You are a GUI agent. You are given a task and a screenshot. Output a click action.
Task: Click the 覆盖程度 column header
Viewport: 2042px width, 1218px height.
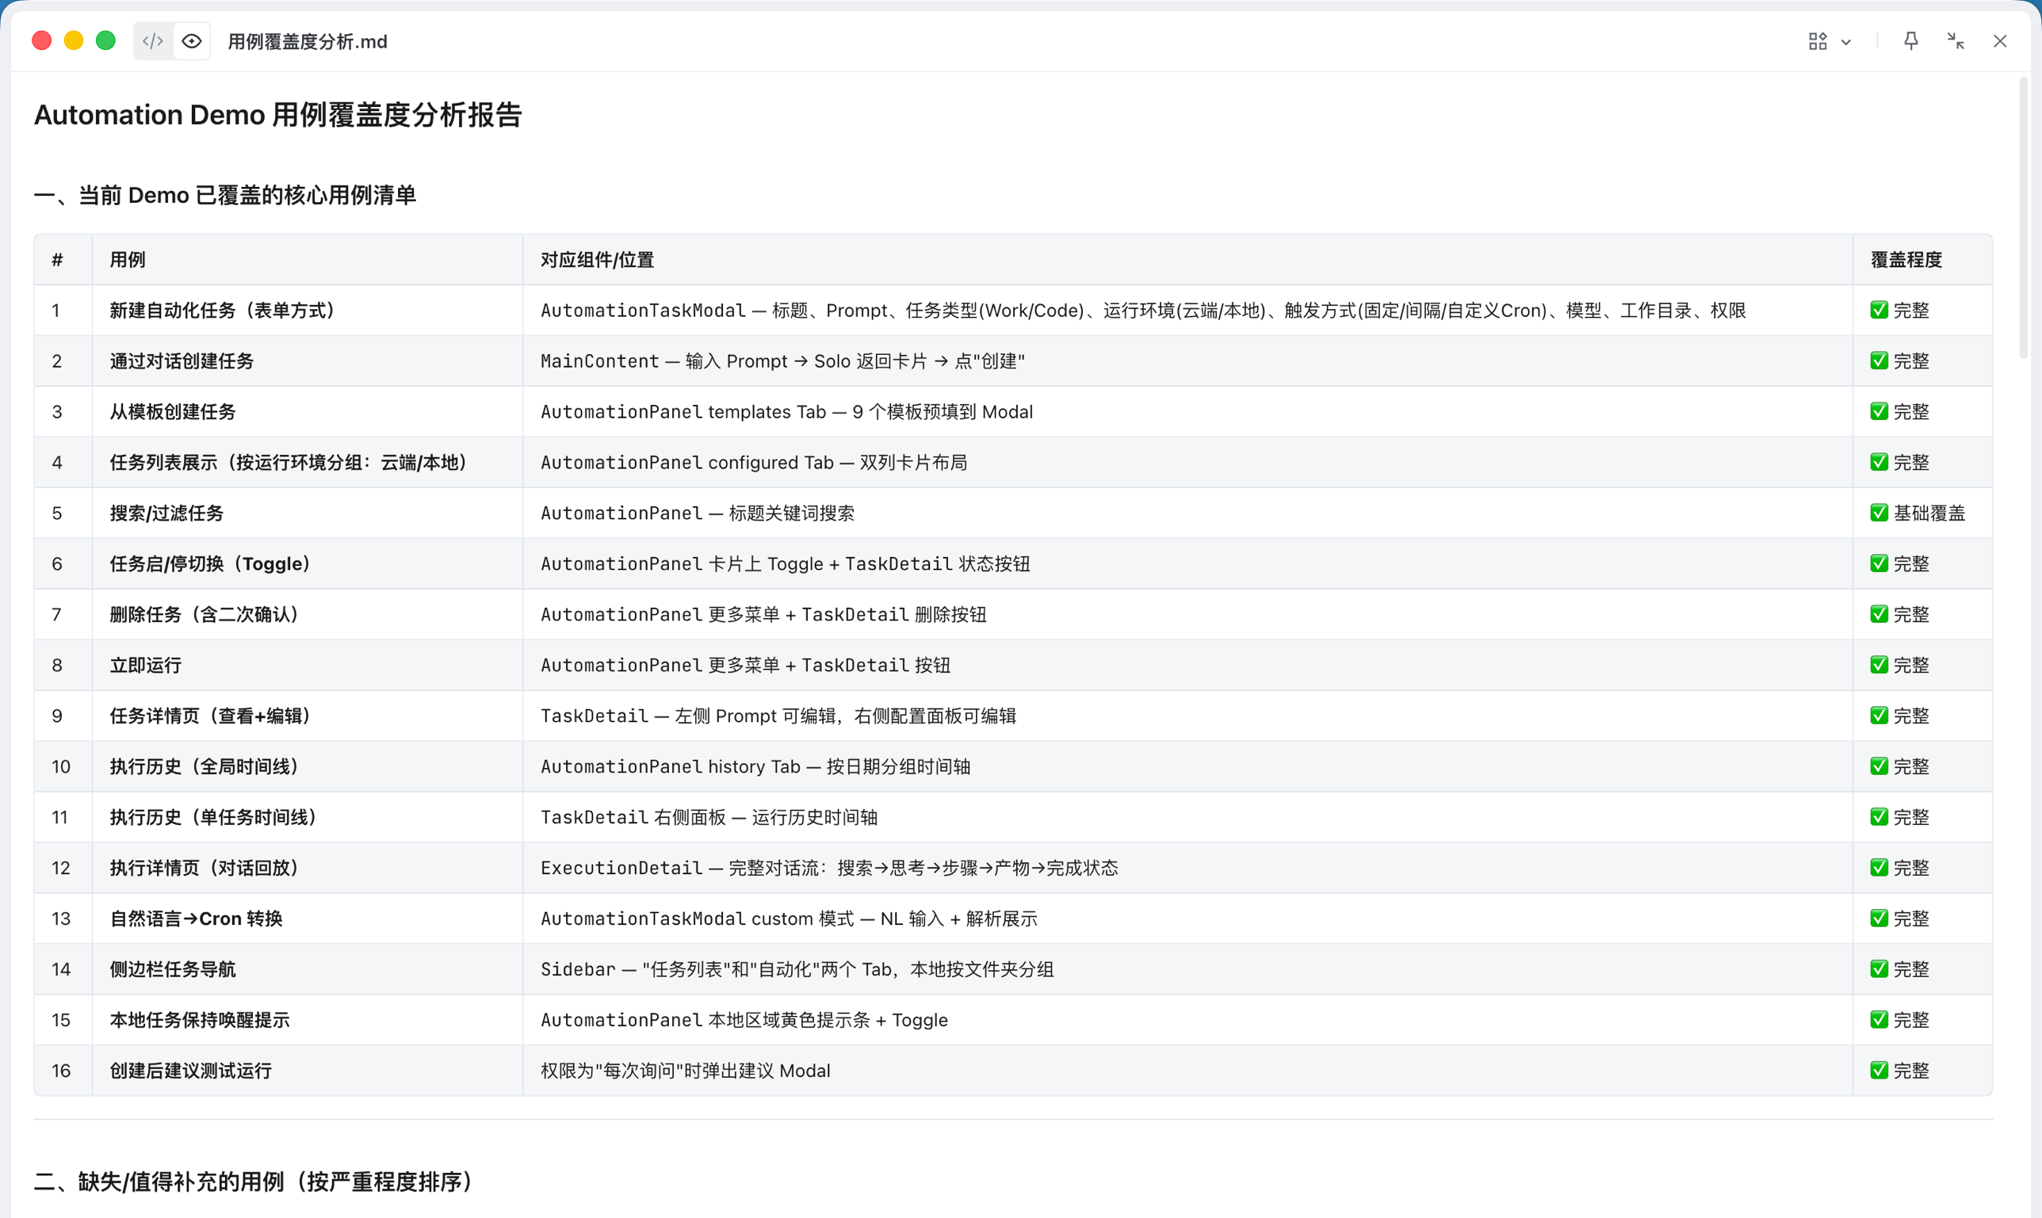1905,259
